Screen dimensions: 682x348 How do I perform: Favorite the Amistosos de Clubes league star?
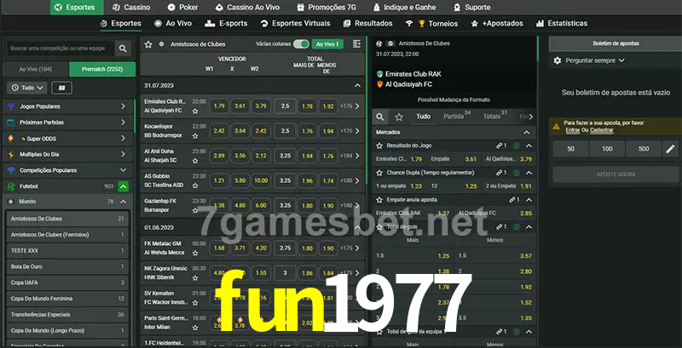pos(148,43)
